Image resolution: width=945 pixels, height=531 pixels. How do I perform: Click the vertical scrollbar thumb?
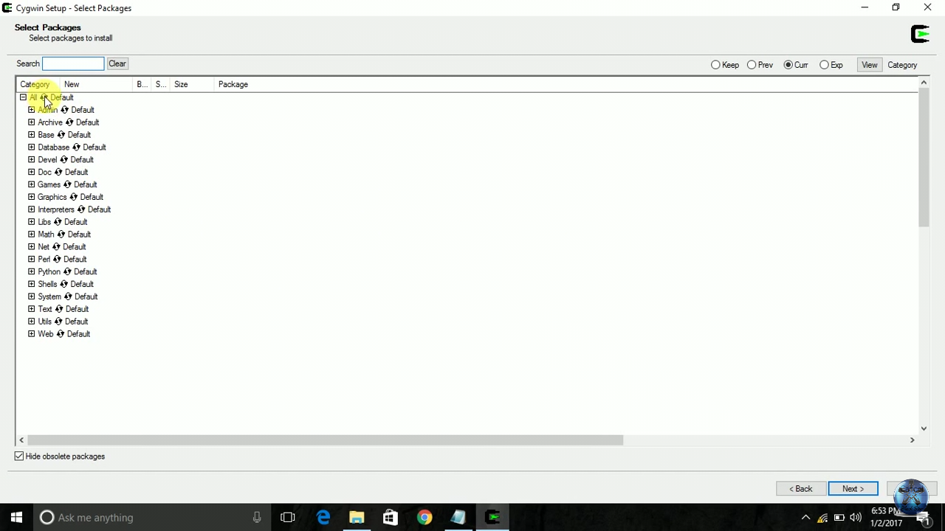pos(924,157)
